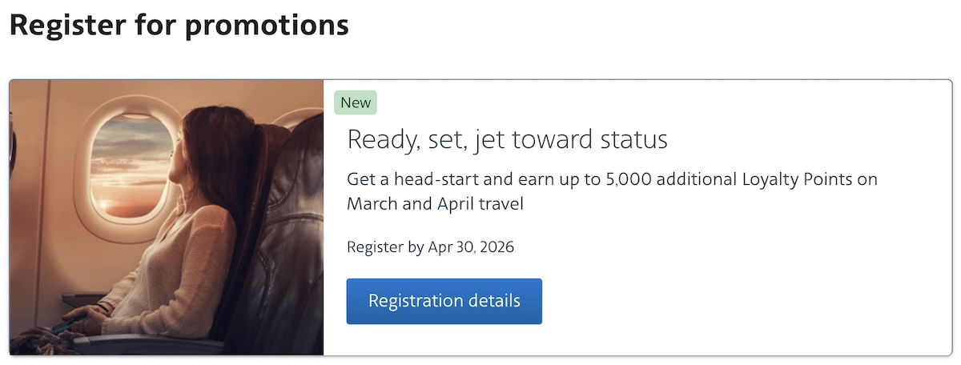Click the 'March and April travel' line

click(x=435, y=204)
